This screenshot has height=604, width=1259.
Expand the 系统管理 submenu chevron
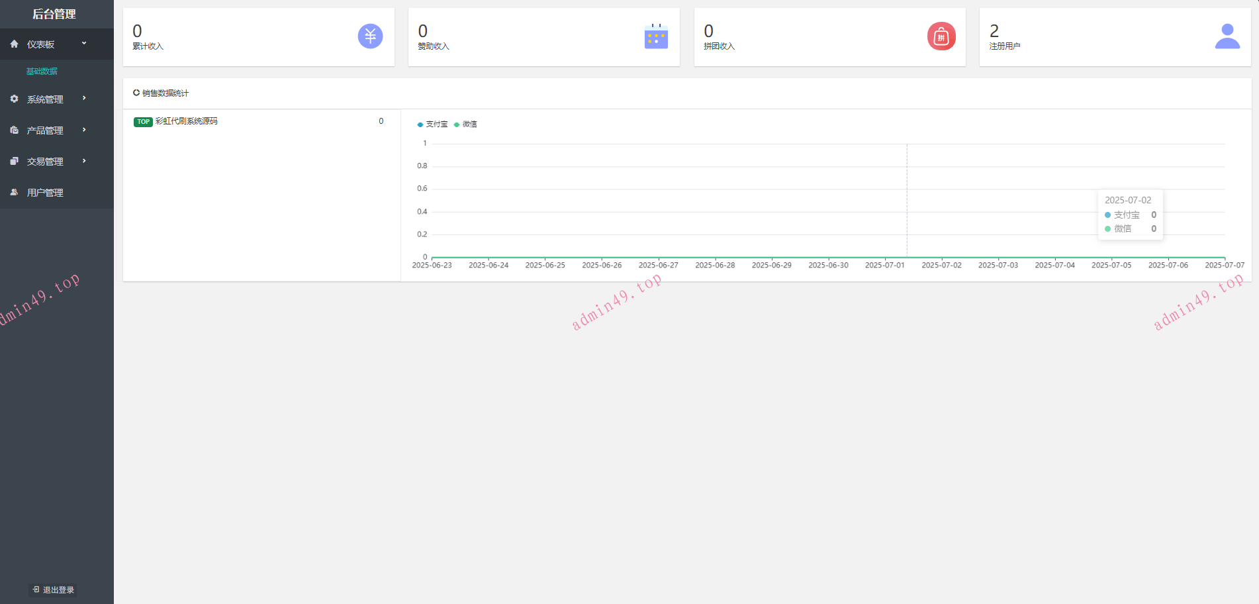84,98
